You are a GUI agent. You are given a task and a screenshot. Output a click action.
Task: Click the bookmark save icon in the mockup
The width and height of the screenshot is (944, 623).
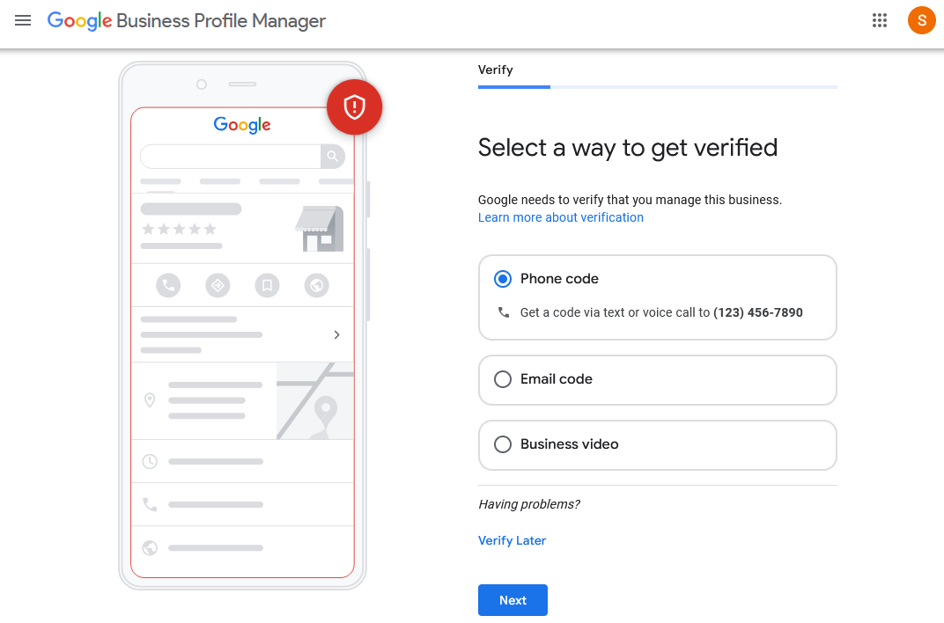point(268,285)
